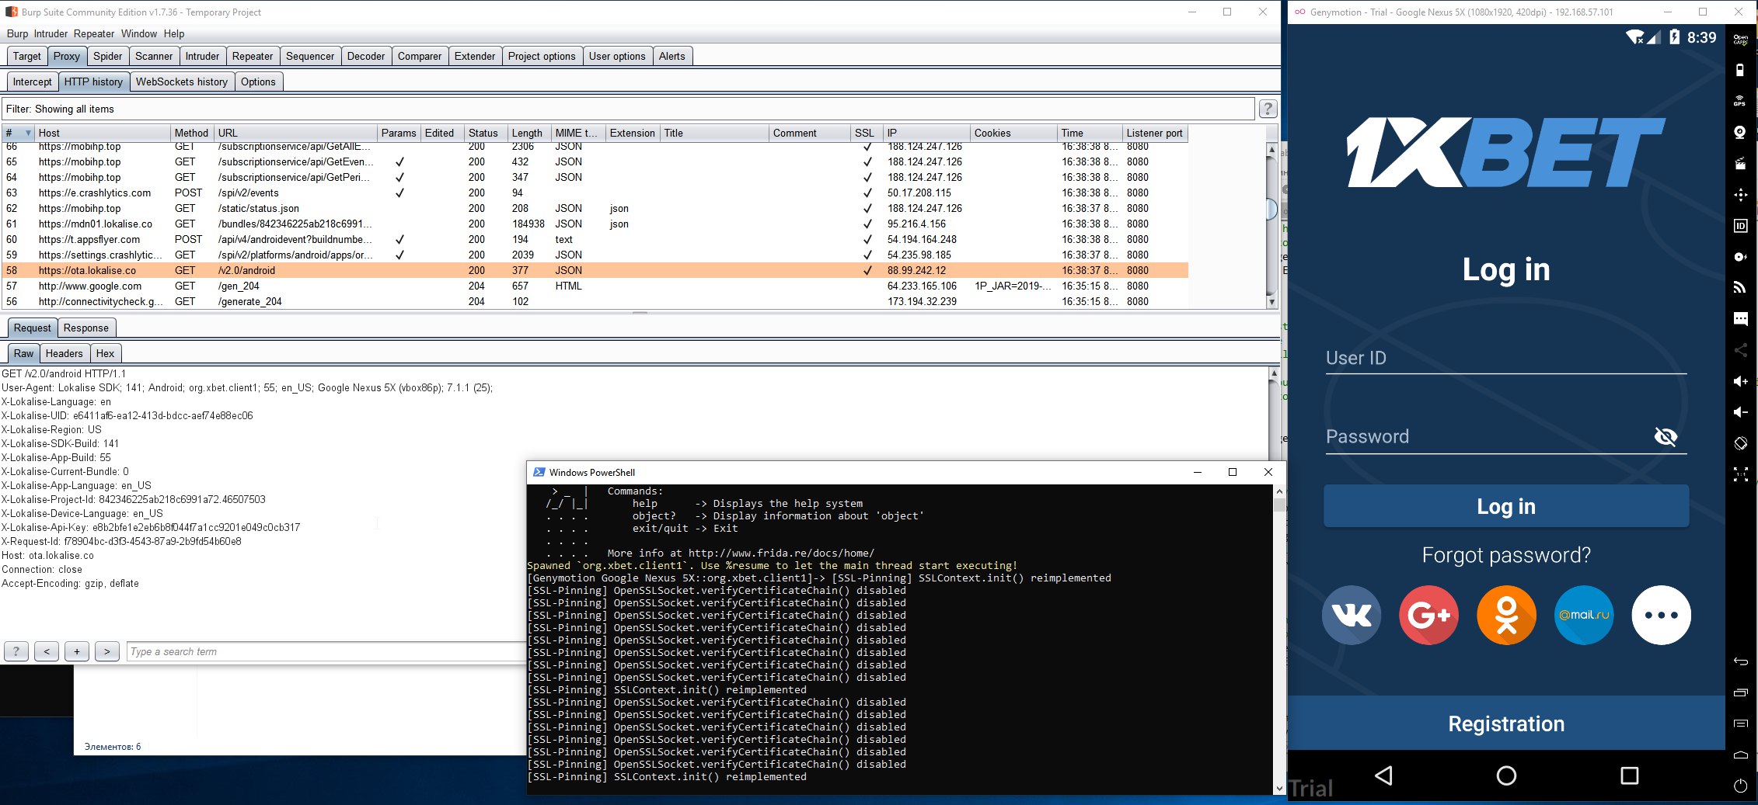1758x805 pixels.
Task: Tap the blue Log in button
Action: 1506,506
